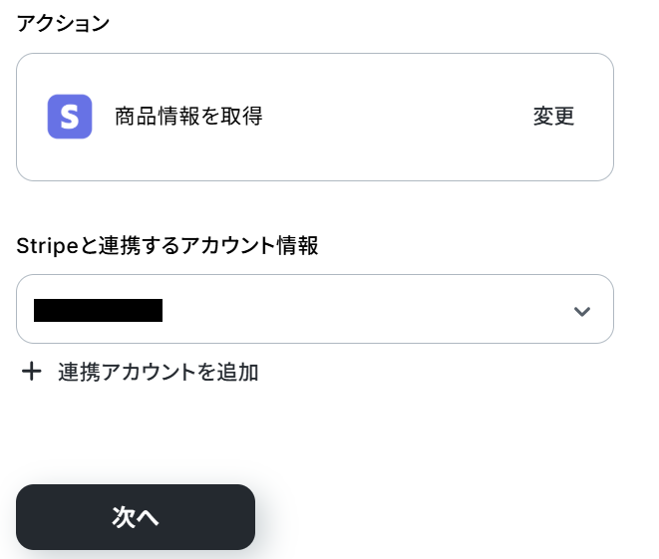Viewport: 659px width, 559px height.
Task: Click the word Stripe in the account heading
Action: (x=43, y=245)
